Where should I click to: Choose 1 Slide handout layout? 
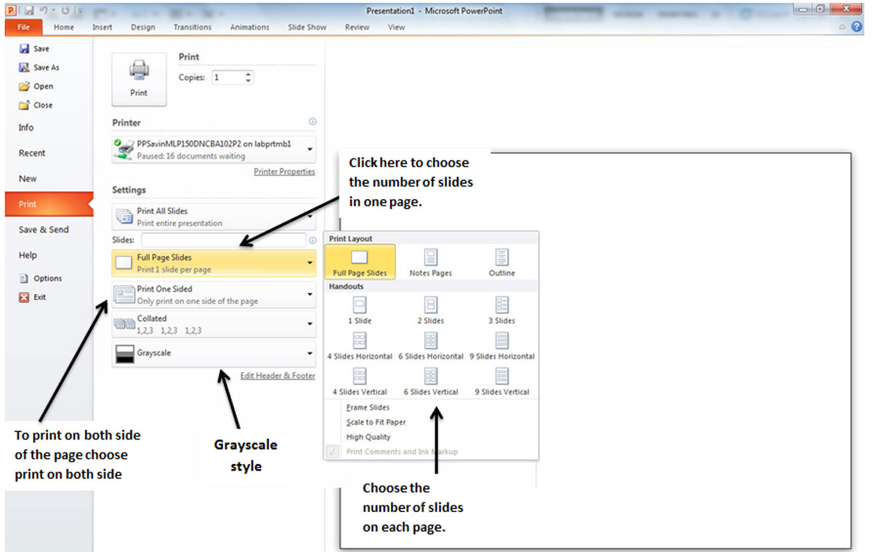point(360,310)
